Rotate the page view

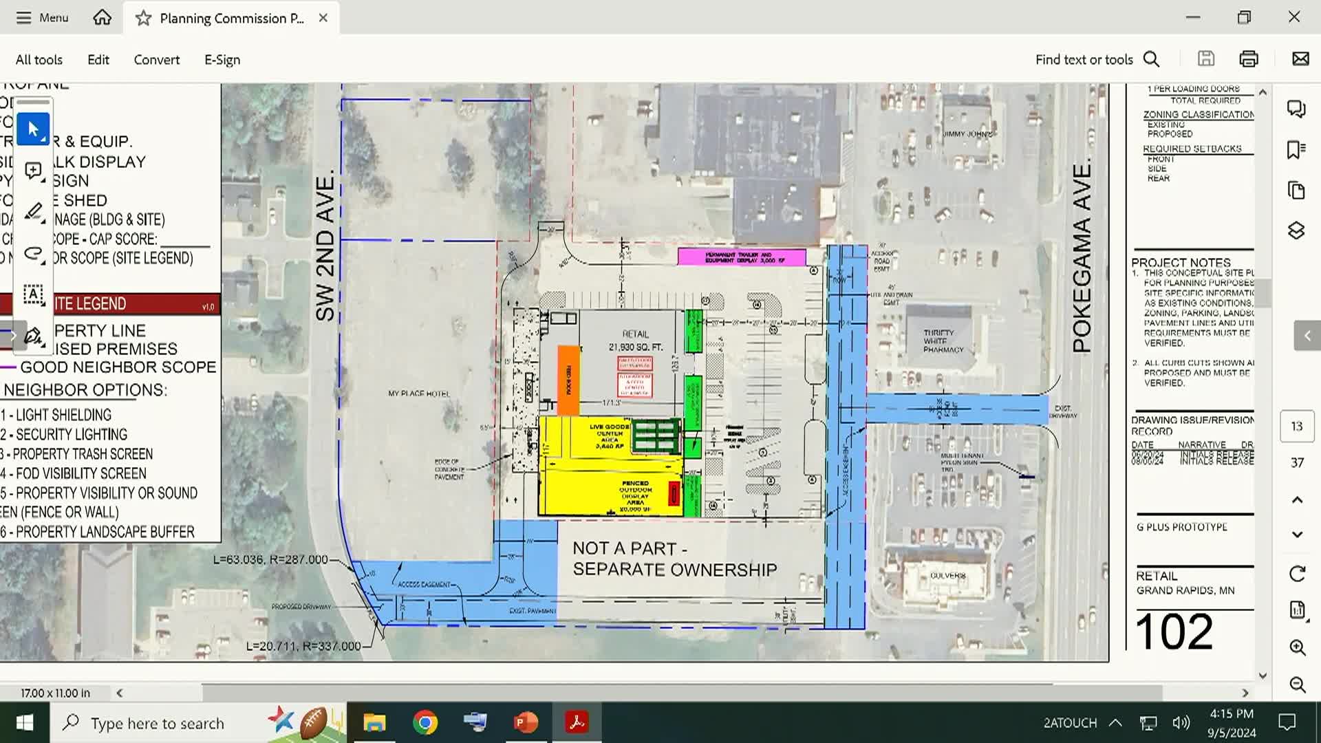[x=1297, y=574]
